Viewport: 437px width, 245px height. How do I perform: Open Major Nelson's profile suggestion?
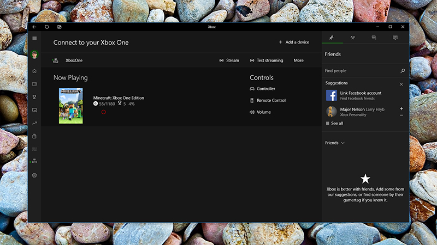[362, 112]
